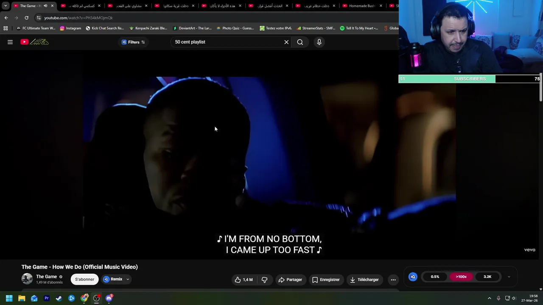This screenshot has width=543, height=305.
Task: Open the vidIQ Filters button
Action: 133,42
